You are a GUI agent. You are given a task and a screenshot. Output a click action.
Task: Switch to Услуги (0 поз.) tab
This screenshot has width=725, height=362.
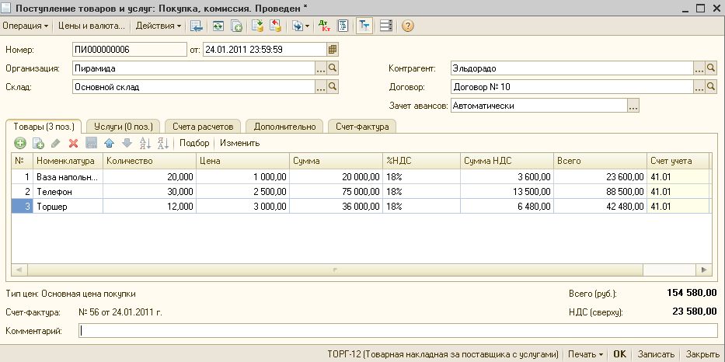[x=122, y=126]
